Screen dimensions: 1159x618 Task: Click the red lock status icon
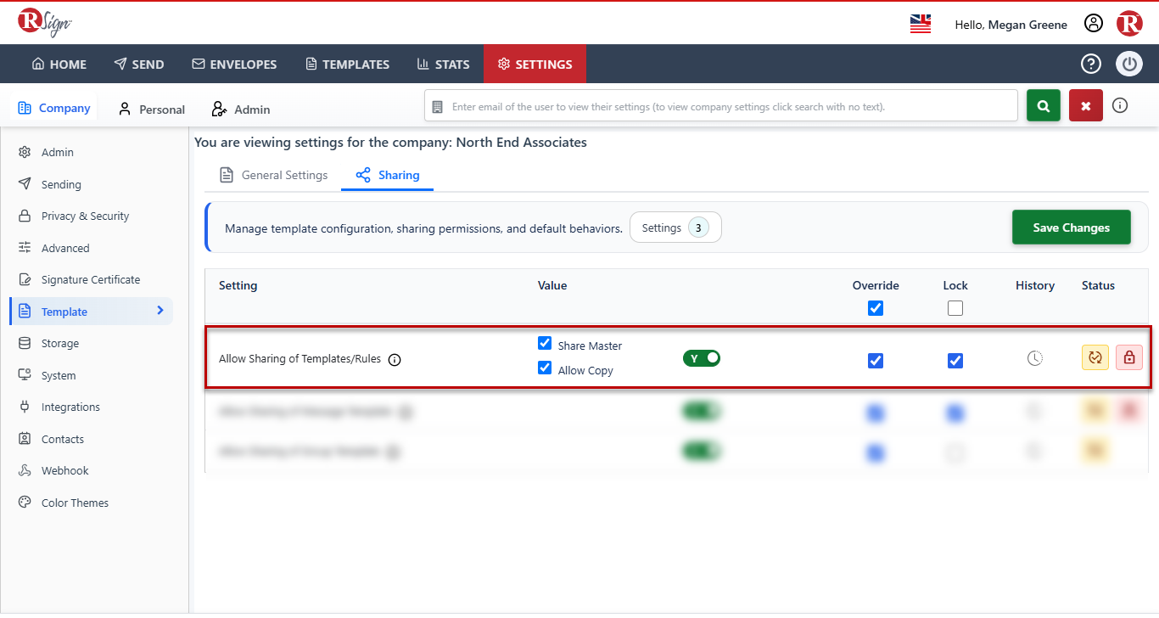[1129, 357]
